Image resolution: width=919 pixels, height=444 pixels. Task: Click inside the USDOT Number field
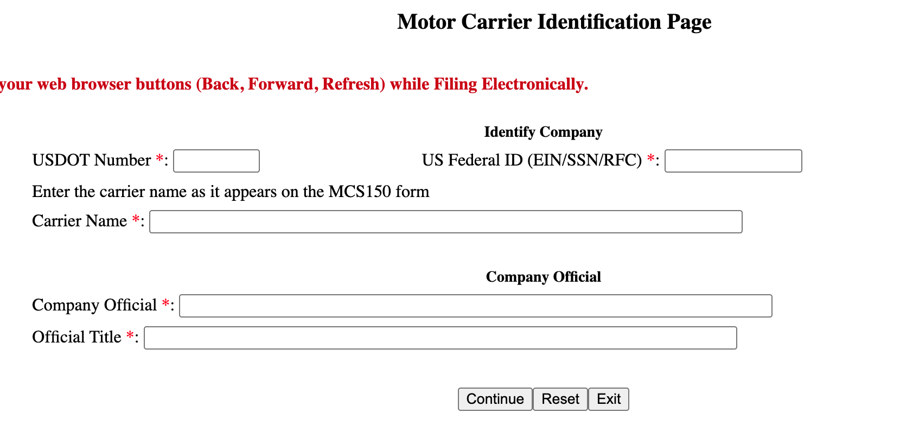[x=216, y=161]
